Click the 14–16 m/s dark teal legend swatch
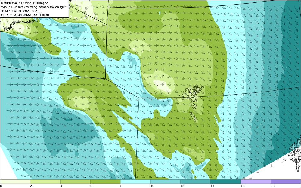The height and width of the screenshot is (188, 301). click(225, 181)
